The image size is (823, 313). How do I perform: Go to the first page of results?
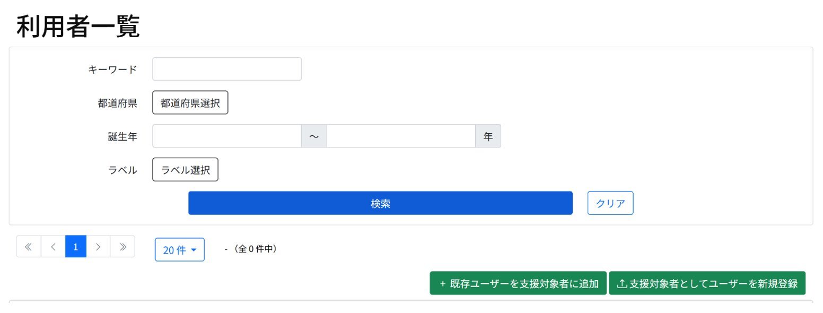click(29, 247)
